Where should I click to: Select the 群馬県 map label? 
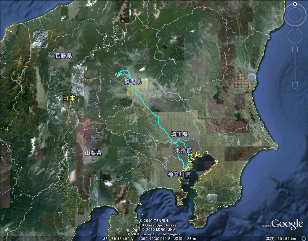tap(132, 82)
